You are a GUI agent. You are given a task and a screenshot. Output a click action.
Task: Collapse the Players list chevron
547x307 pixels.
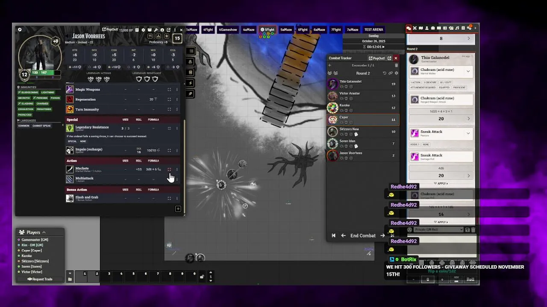(44, 232)
